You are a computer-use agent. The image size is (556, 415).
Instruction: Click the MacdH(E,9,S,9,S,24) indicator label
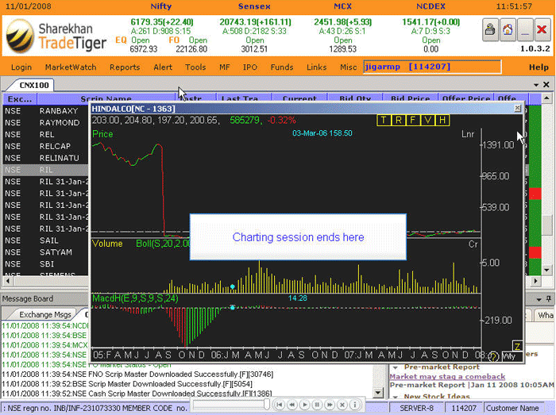tap(135, 298)
